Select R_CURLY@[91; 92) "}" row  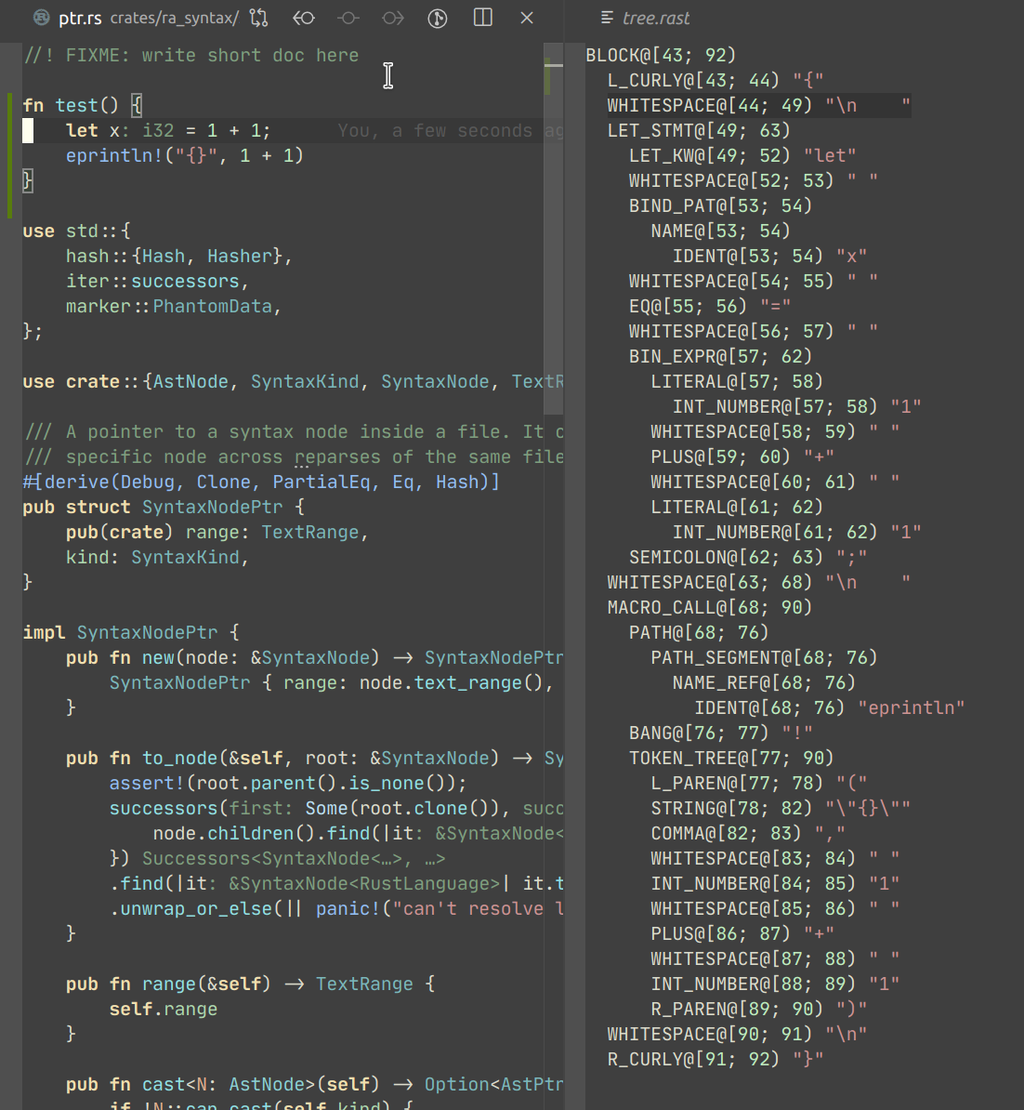[715, 1059]
